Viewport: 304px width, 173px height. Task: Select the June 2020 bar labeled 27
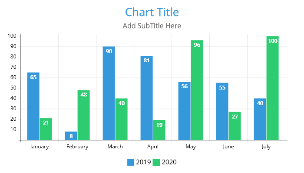(x=235, y=126)
